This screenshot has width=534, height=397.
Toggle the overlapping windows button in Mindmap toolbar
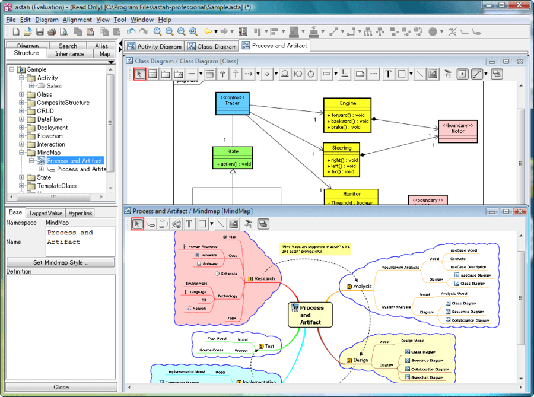click(263, 224)
